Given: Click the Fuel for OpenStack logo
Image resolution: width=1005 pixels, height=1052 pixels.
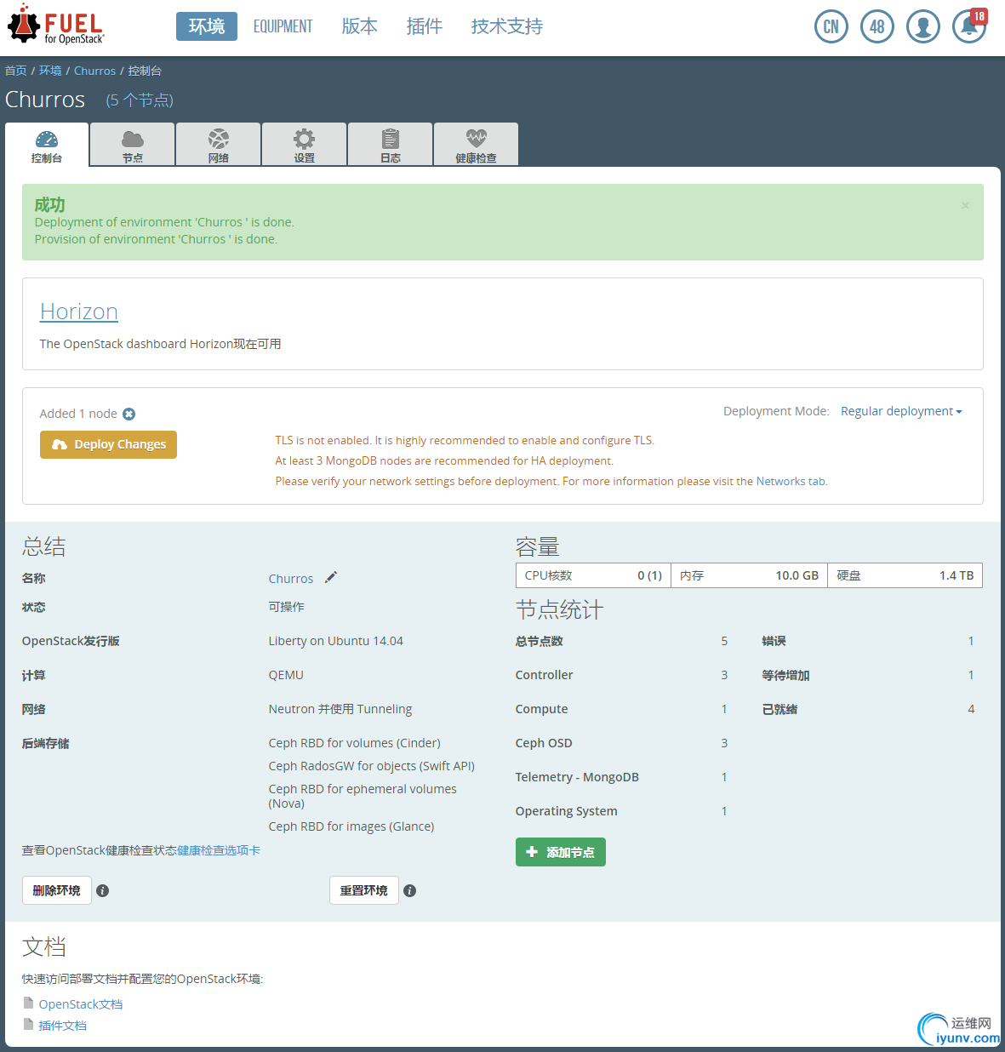Looking at the screenshot, I should 56,26.
